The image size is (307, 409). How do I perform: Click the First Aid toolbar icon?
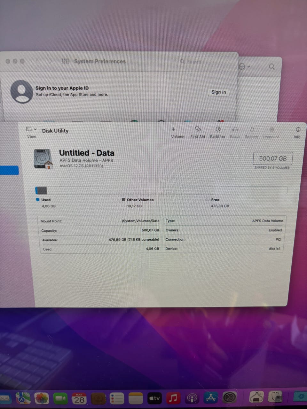coord(198,129)
